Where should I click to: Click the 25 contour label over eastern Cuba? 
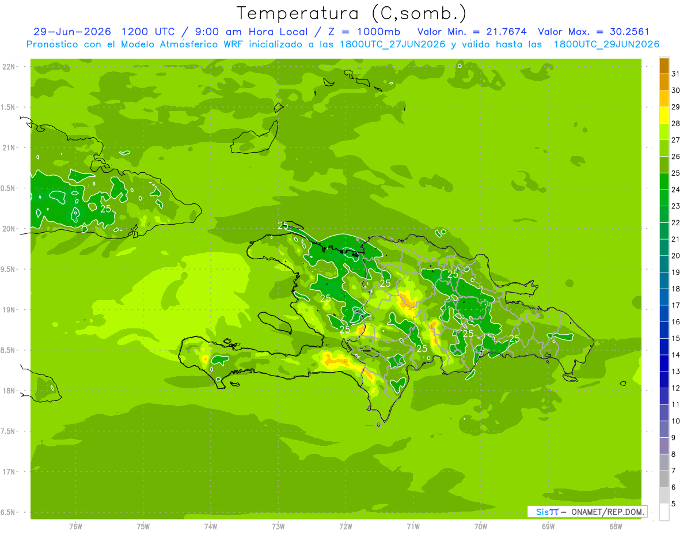[x=105, y=209]
